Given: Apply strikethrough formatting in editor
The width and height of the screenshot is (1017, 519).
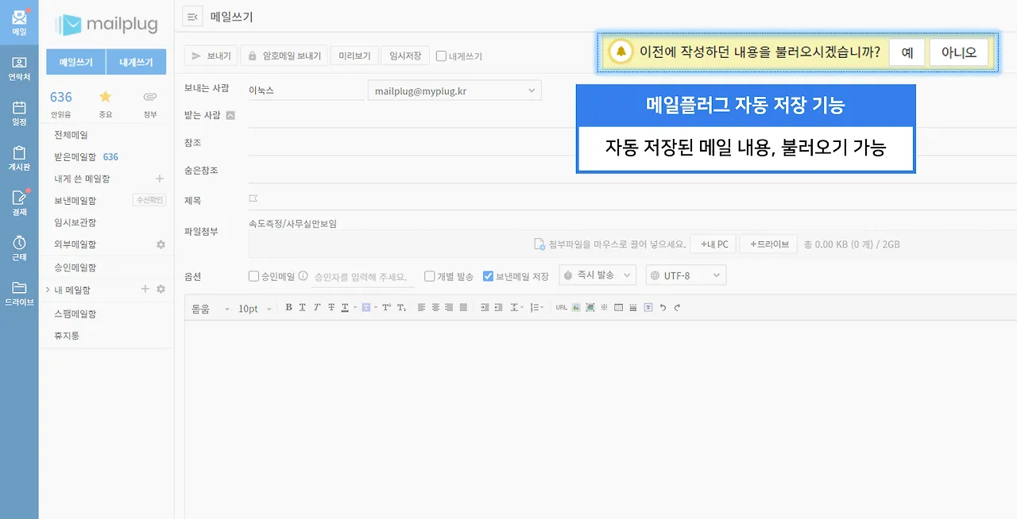Looking at the screenshot, I should pyautogui.click(x=331, y=307).
